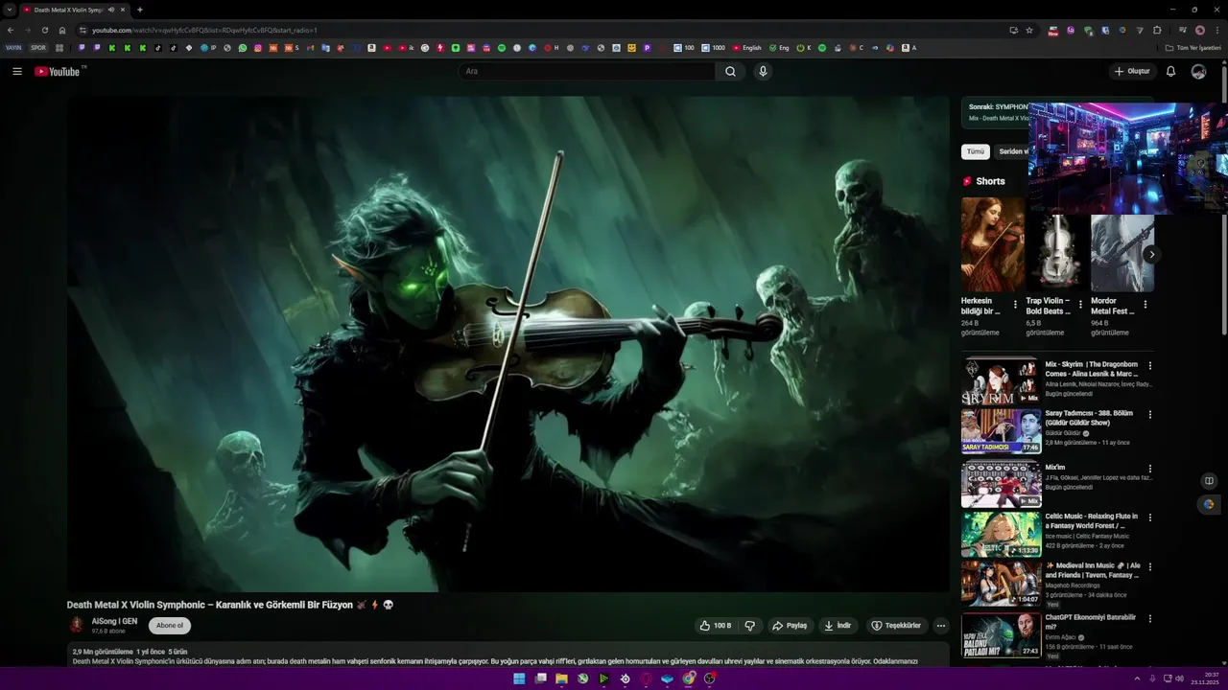
Task: Open the taskbar clock showing 20:37
Action: coord(1204,678)
